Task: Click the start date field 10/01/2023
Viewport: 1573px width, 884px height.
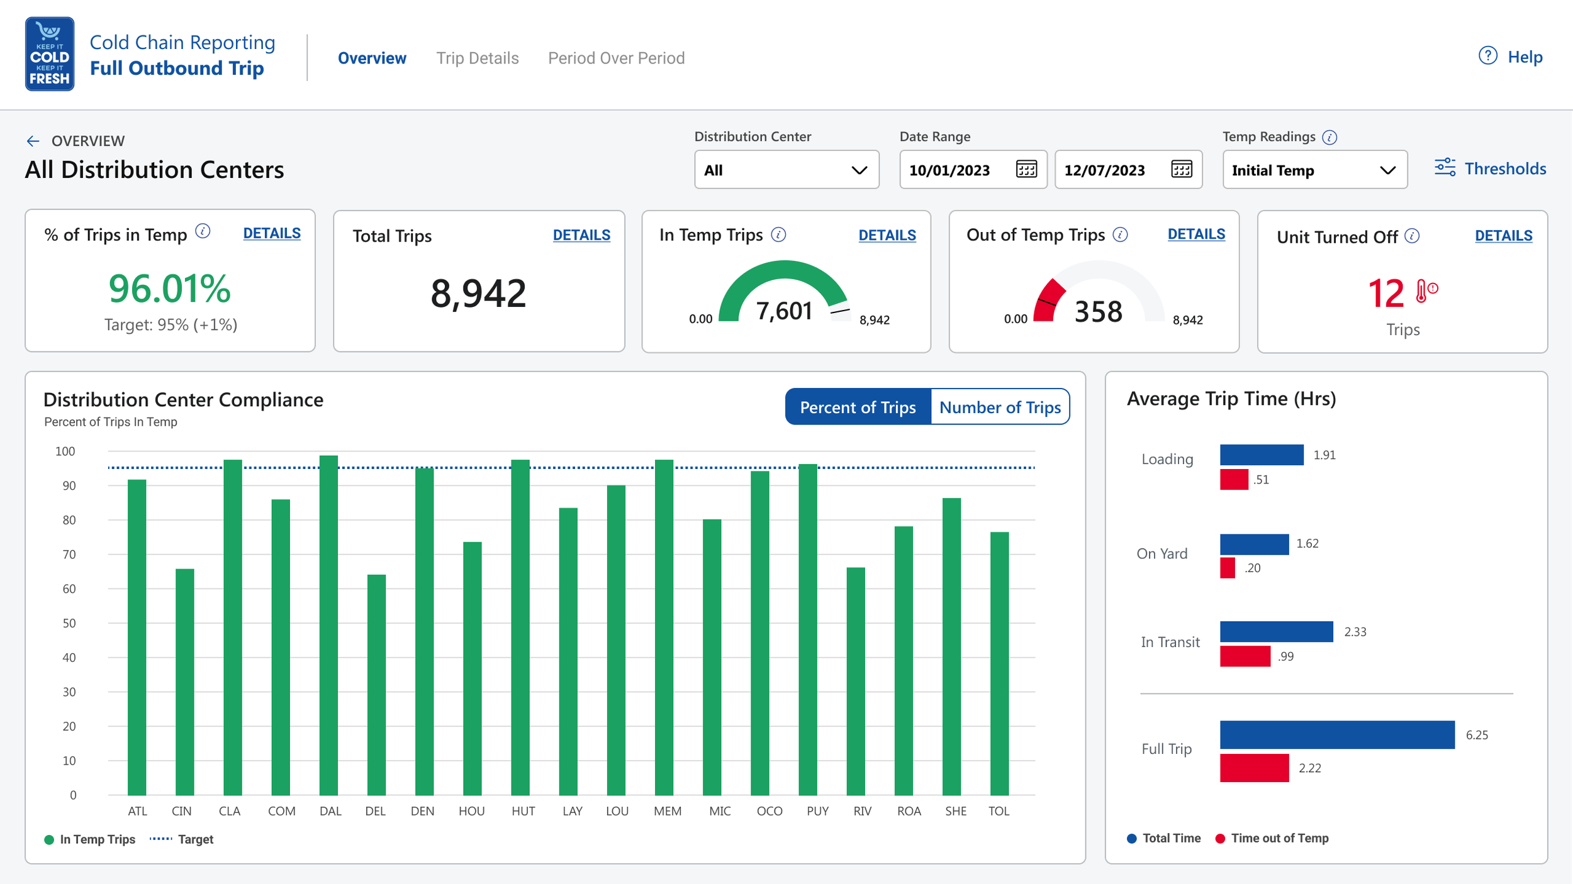Action: point(973,169)
